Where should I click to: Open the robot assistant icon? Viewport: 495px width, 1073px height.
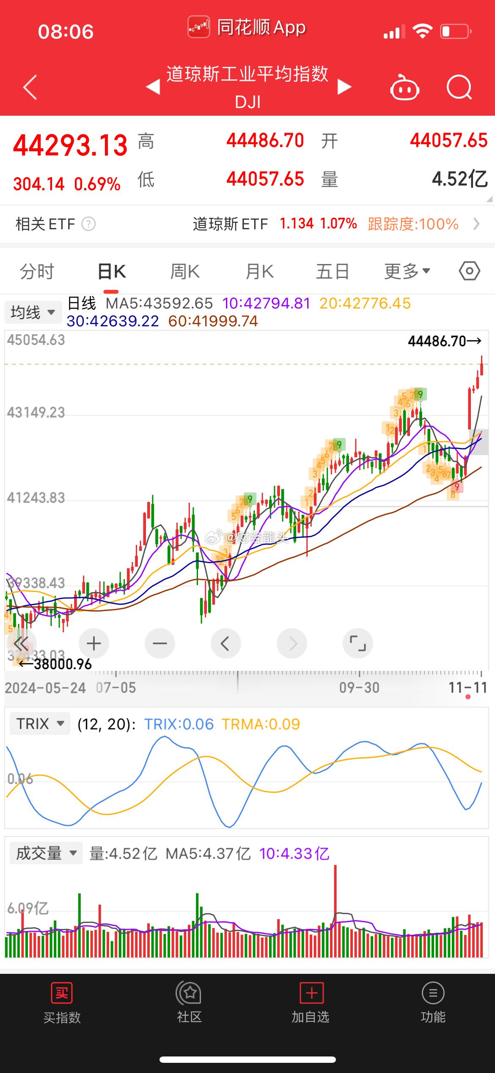tap(404, 87)
